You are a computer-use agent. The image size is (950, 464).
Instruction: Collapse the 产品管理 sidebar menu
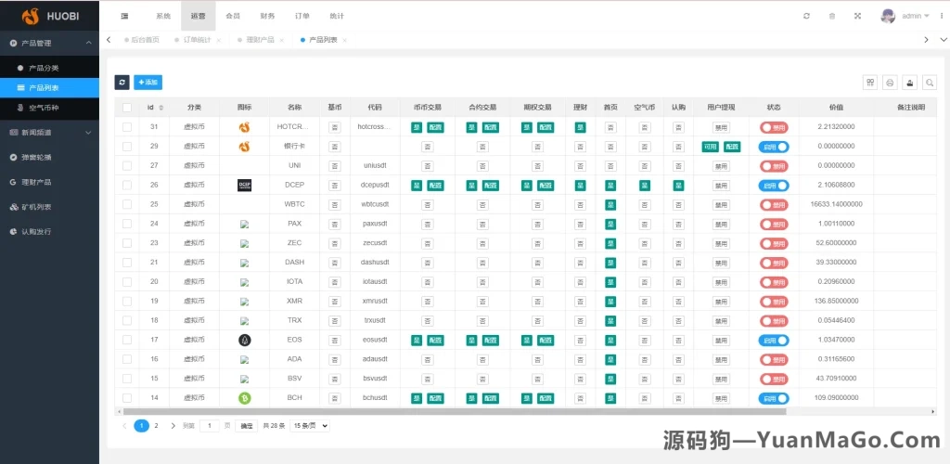coord(50,43)
